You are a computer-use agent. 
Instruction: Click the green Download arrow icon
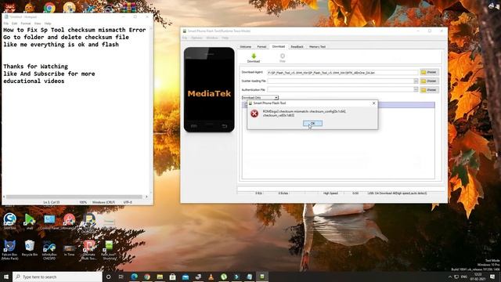[x=254, y=57]
